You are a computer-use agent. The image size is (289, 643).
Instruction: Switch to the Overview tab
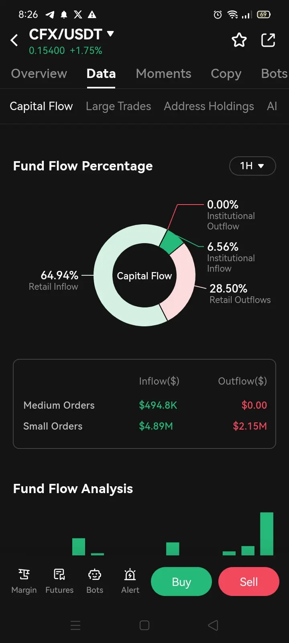39,74
